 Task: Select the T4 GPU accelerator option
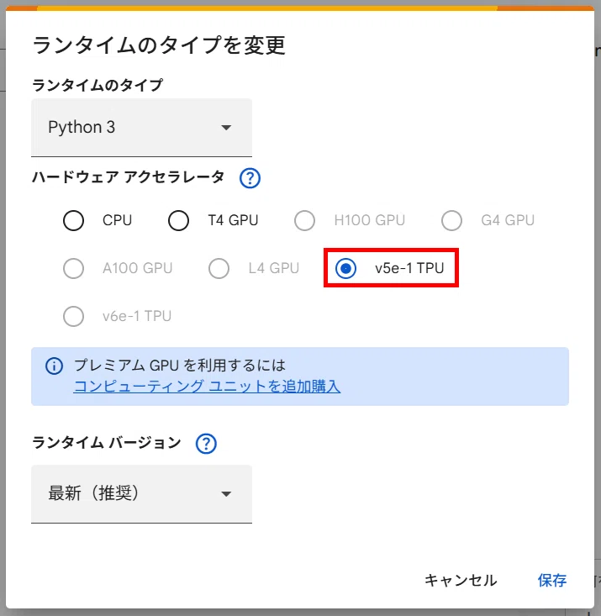click(178, 220)
